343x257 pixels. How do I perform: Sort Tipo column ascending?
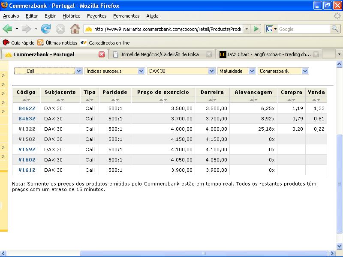87,100
